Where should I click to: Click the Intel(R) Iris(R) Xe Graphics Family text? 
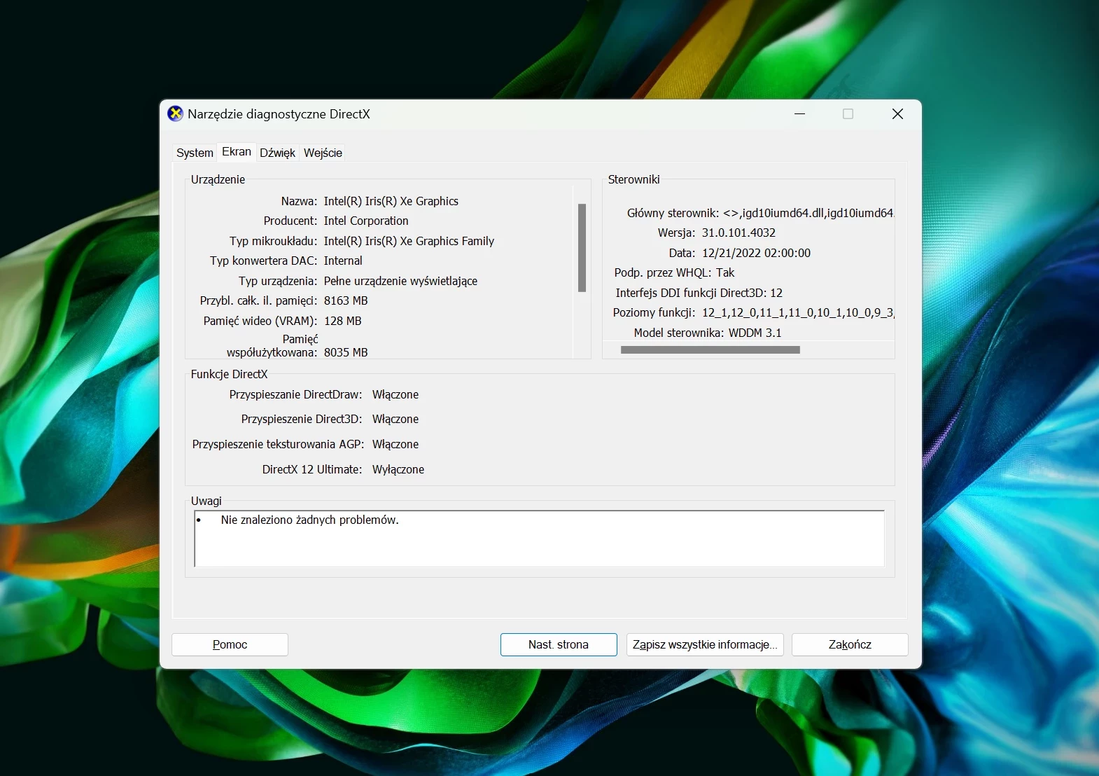(409, 241)
